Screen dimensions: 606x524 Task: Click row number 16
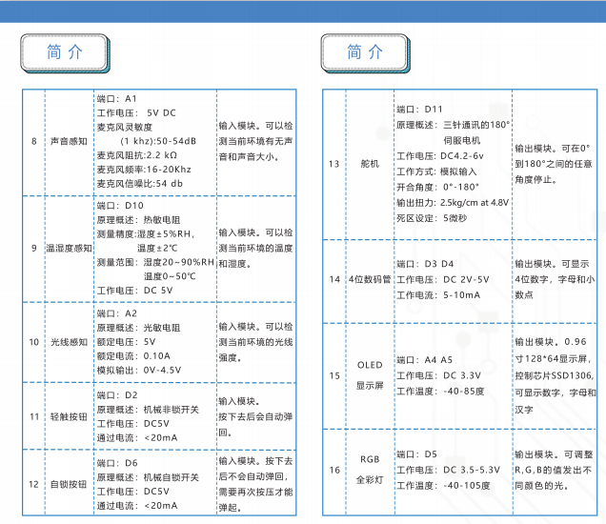point(334,470)
